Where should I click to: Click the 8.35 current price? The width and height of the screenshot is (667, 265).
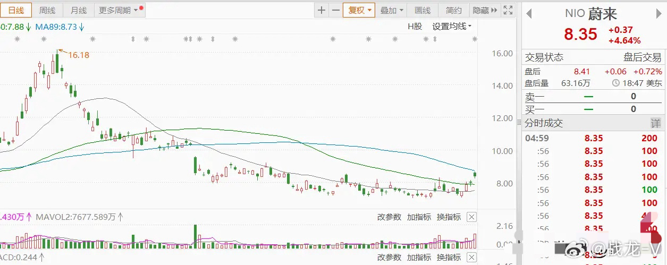point(580,35)
